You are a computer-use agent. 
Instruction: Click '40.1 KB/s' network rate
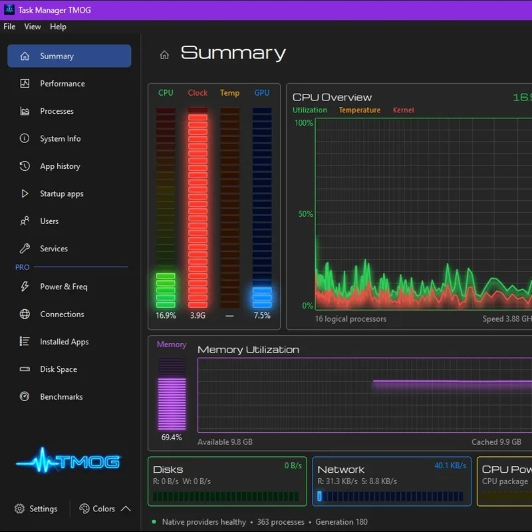click(x=450, y=465)
